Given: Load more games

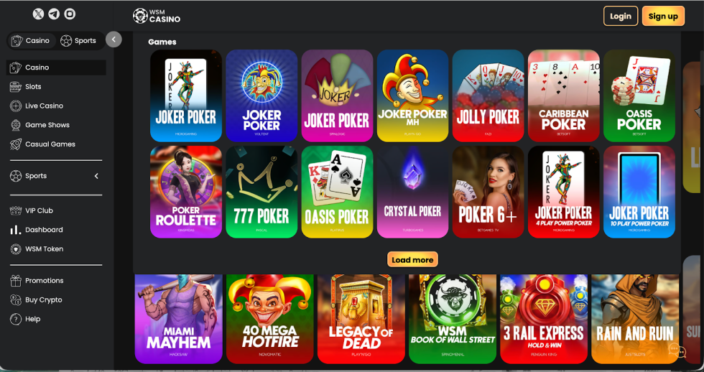Looking at the screenshot, I should coord(412,260).
